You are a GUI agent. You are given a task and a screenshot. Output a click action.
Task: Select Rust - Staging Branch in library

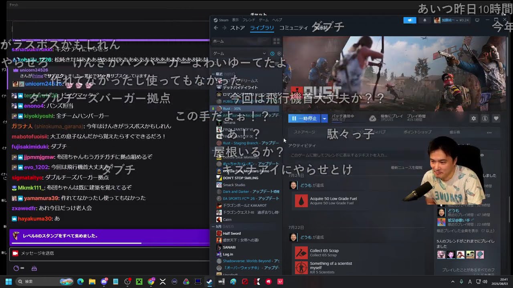248,143
